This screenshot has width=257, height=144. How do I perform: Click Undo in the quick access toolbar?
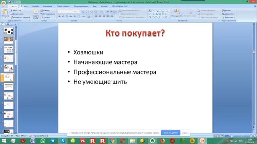coord(13,2)
